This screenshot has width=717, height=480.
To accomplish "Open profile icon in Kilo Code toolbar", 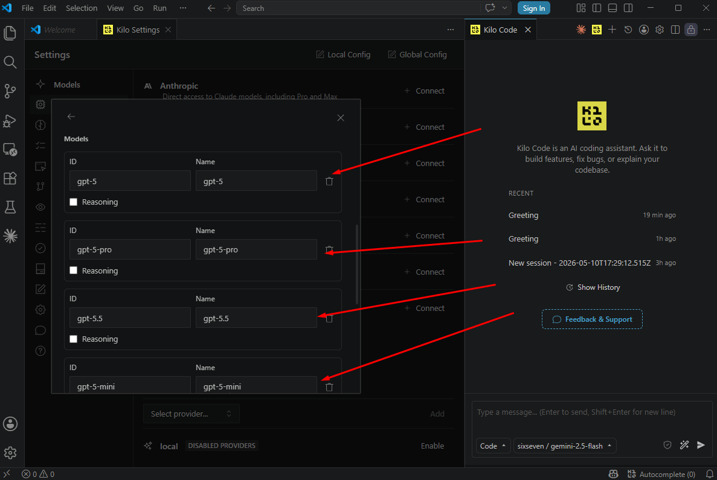I will tap(644, 30).
